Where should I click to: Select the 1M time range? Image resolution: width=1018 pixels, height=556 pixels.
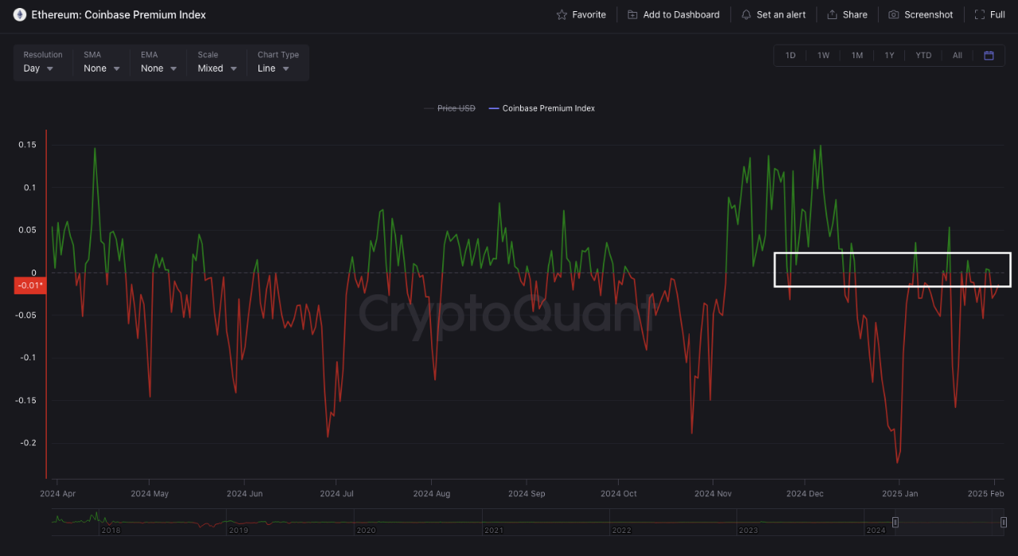point(857,56)
